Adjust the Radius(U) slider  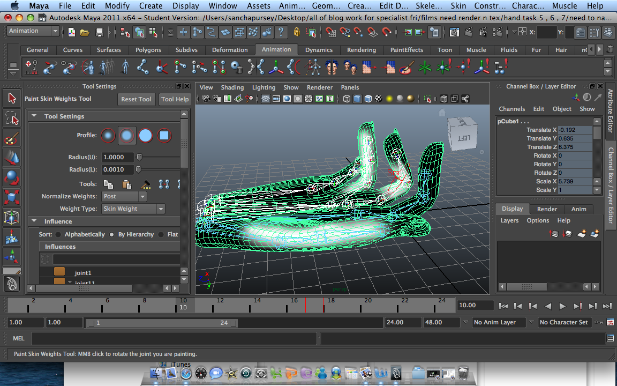point(139,157)
